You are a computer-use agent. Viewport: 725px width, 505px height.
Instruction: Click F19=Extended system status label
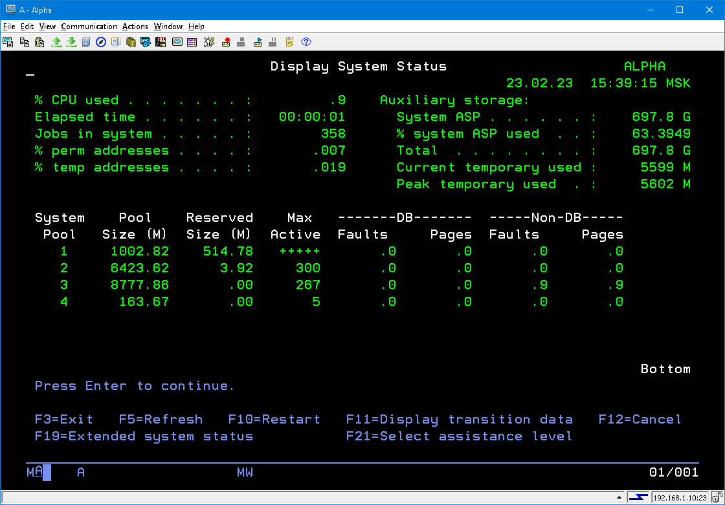144,436
